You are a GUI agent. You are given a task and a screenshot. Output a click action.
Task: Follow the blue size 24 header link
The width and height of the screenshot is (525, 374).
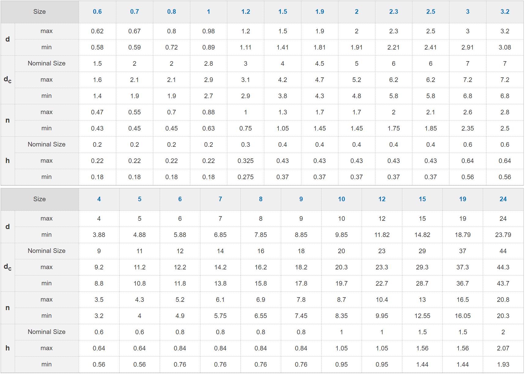coord(503,199)
